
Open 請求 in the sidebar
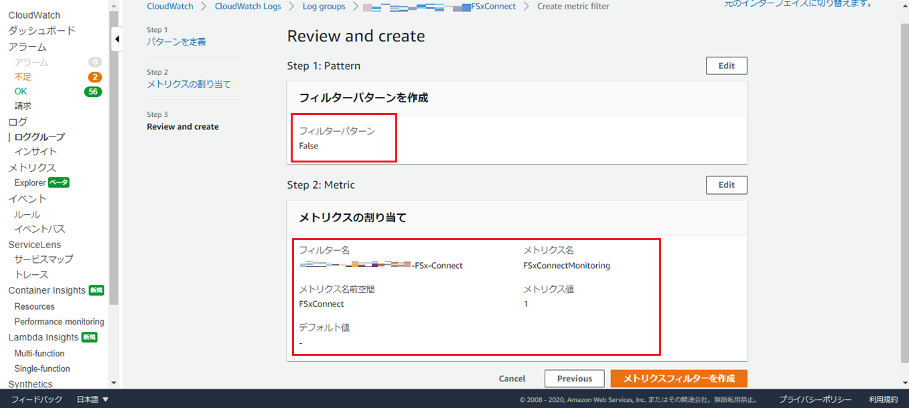point(23,106)
